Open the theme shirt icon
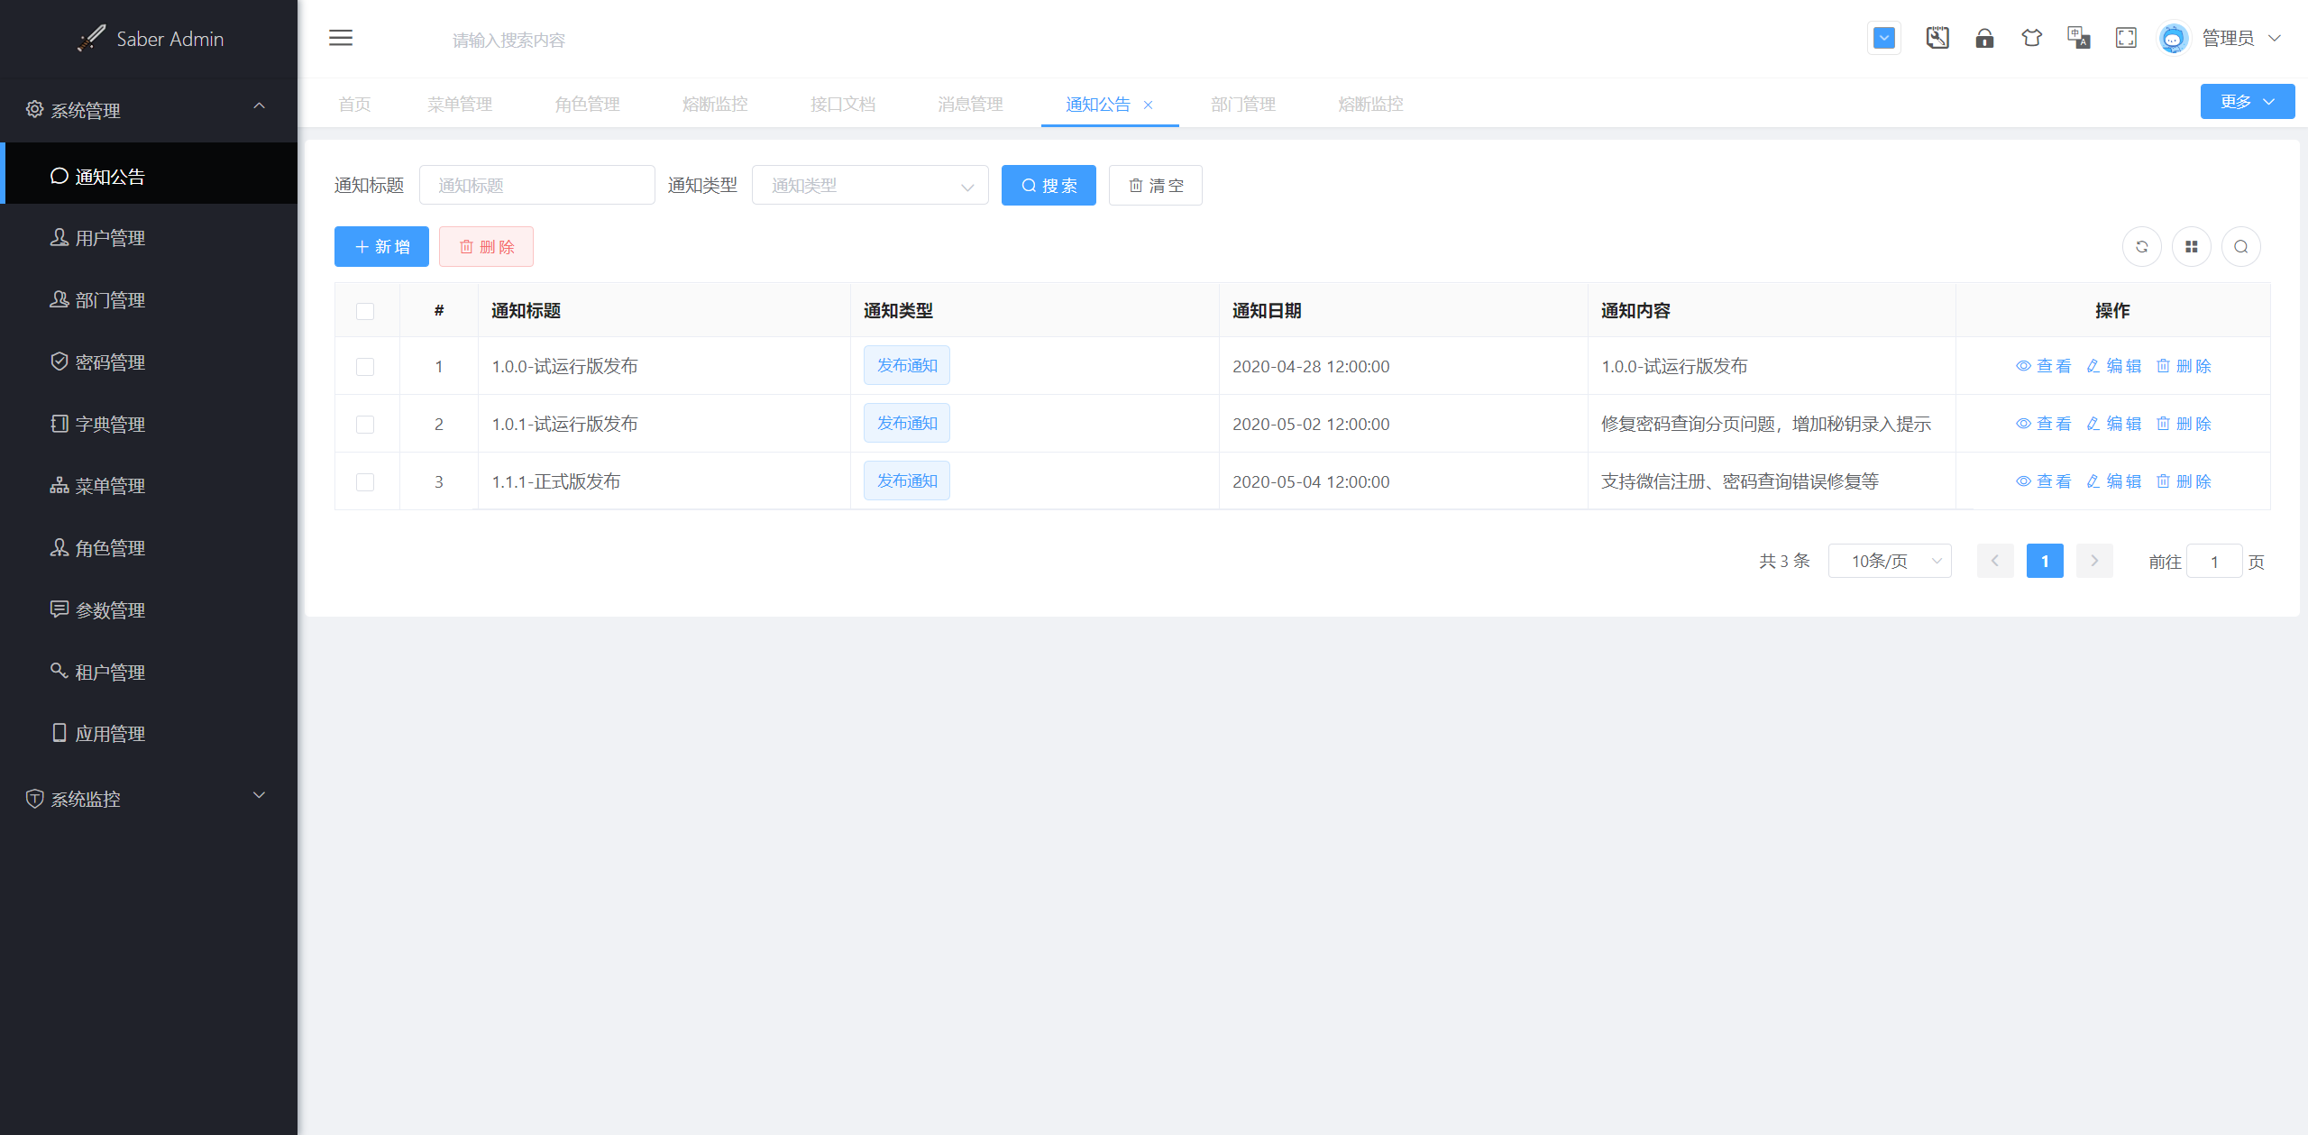The width and height of the screenshot is (2308, 1135). 2031,38
